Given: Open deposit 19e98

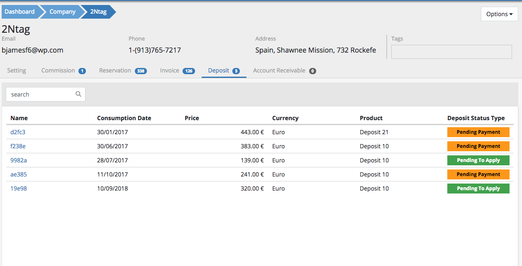Looking at the screenshot, I should [x=19, y=189].
